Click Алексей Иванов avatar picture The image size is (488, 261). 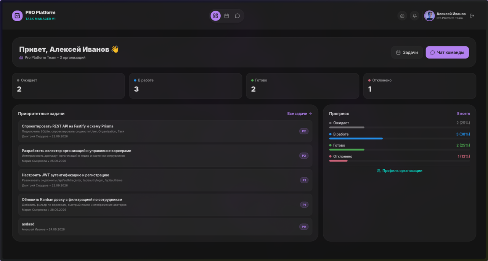pos(430,16)
